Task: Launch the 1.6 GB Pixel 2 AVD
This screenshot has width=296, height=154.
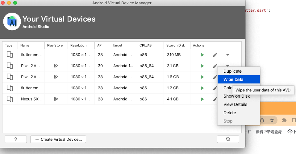Action: (202, 77)
